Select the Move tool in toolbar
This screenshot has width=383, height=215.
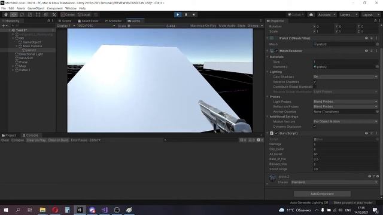tap(14, 14)
